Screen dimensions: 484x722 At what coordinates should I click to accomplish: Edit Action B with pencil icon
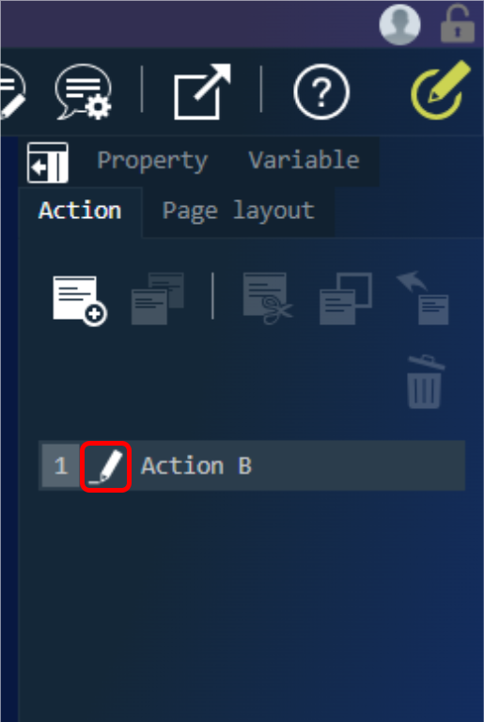point(106,466)
